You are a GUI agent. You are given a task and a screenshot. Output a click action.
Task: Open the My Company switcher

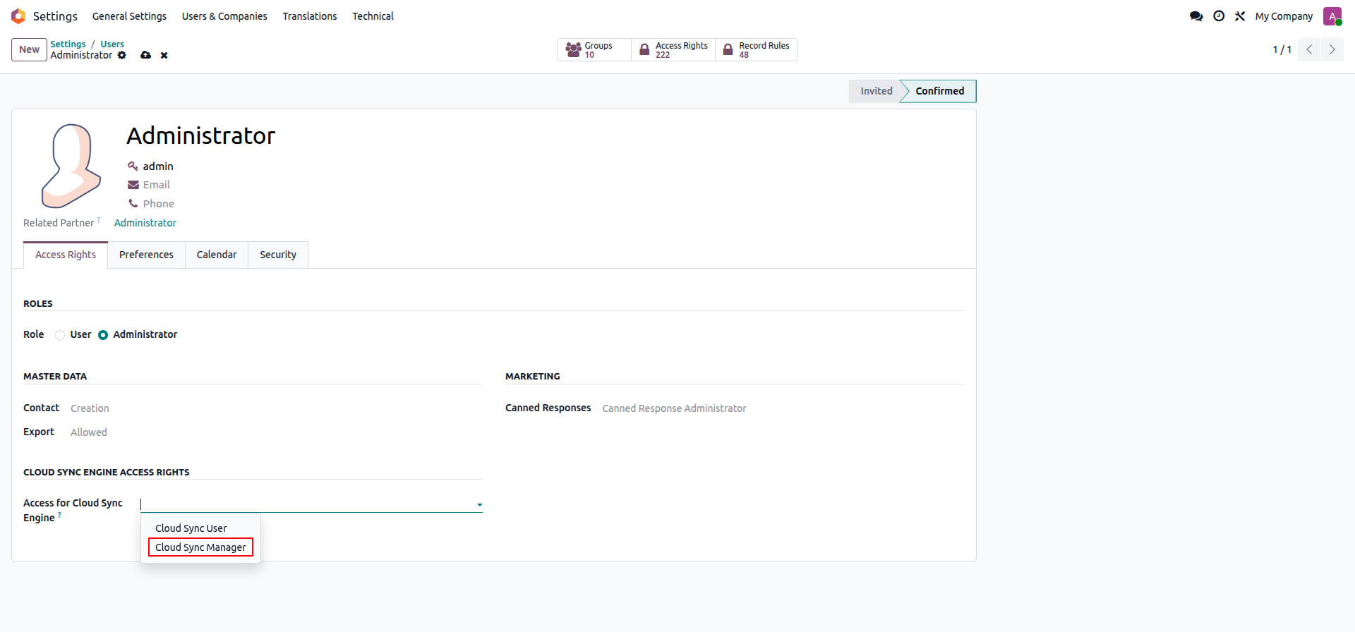click(1284, 16)
